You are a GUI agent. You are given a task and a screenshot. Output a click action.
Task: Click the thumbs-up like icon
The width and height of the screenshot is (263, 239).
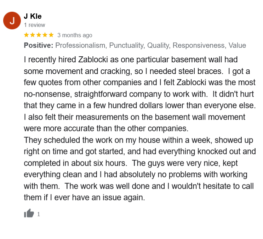click(29, 213)
